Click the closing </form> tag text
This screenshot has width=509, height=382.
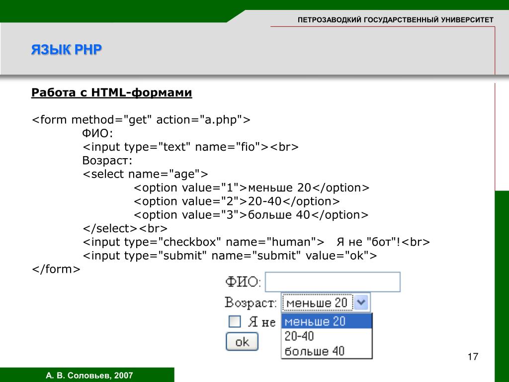pos(56,269)
